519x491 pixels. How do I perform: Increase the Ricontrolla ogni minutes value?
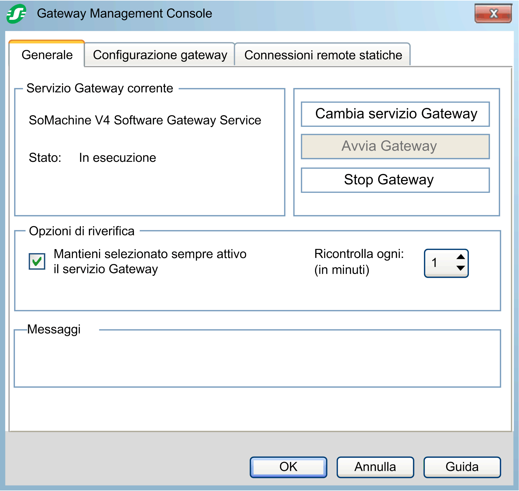point(460,257)
